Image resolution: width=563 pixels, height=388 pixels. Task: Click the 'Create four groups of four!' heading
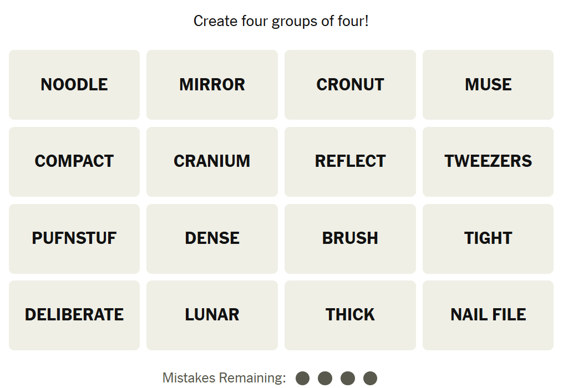click(281, 22)
